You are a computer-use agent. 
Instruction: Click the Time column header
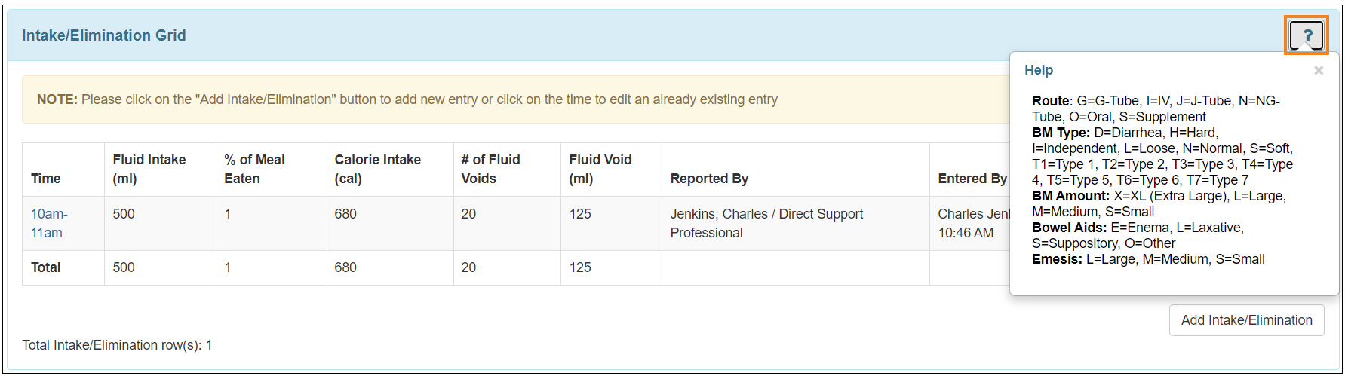click(46, 179)
